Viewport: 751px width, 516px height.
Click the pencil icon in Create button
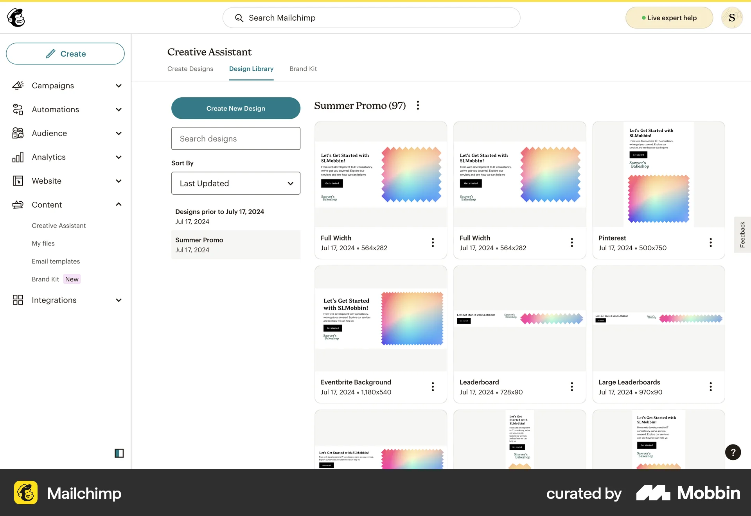coord(50,54)
